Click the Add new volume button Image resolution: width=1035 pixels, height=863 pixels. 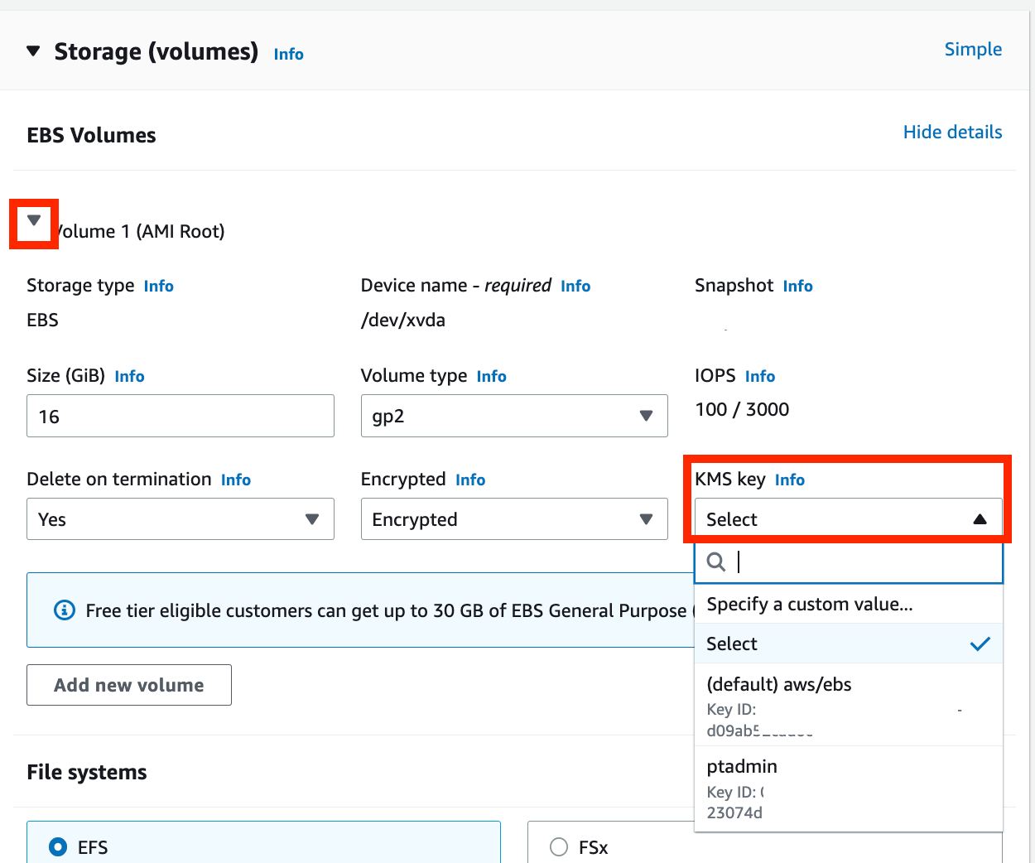pos(128,685)
